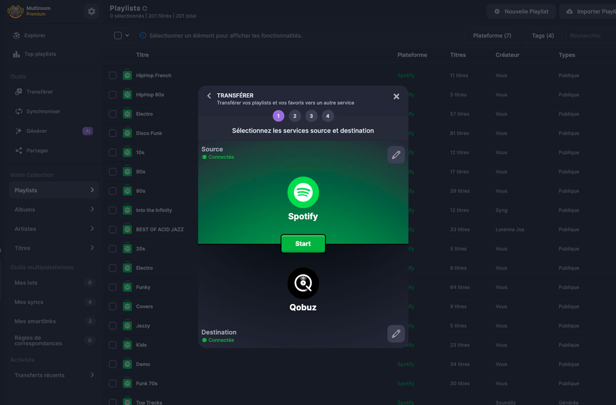Click the Rechercher search field
Image resolution: width=616 pixels, height=405 pixels.
pyautogui.click(x=590, y=35)
